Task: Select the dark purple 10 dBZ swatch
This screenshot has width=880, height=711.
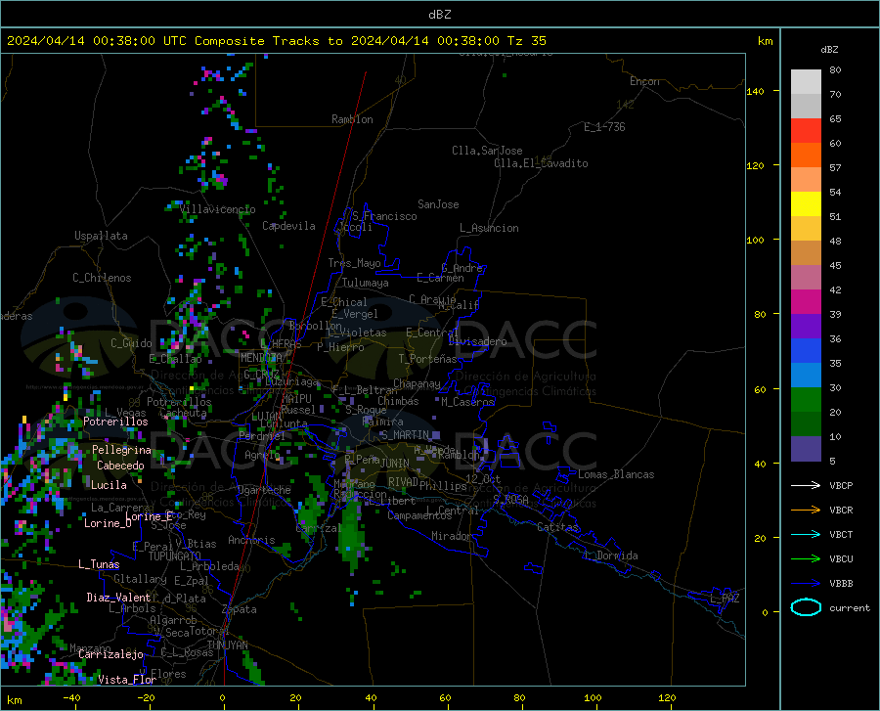Action: (x=806, y=448)
